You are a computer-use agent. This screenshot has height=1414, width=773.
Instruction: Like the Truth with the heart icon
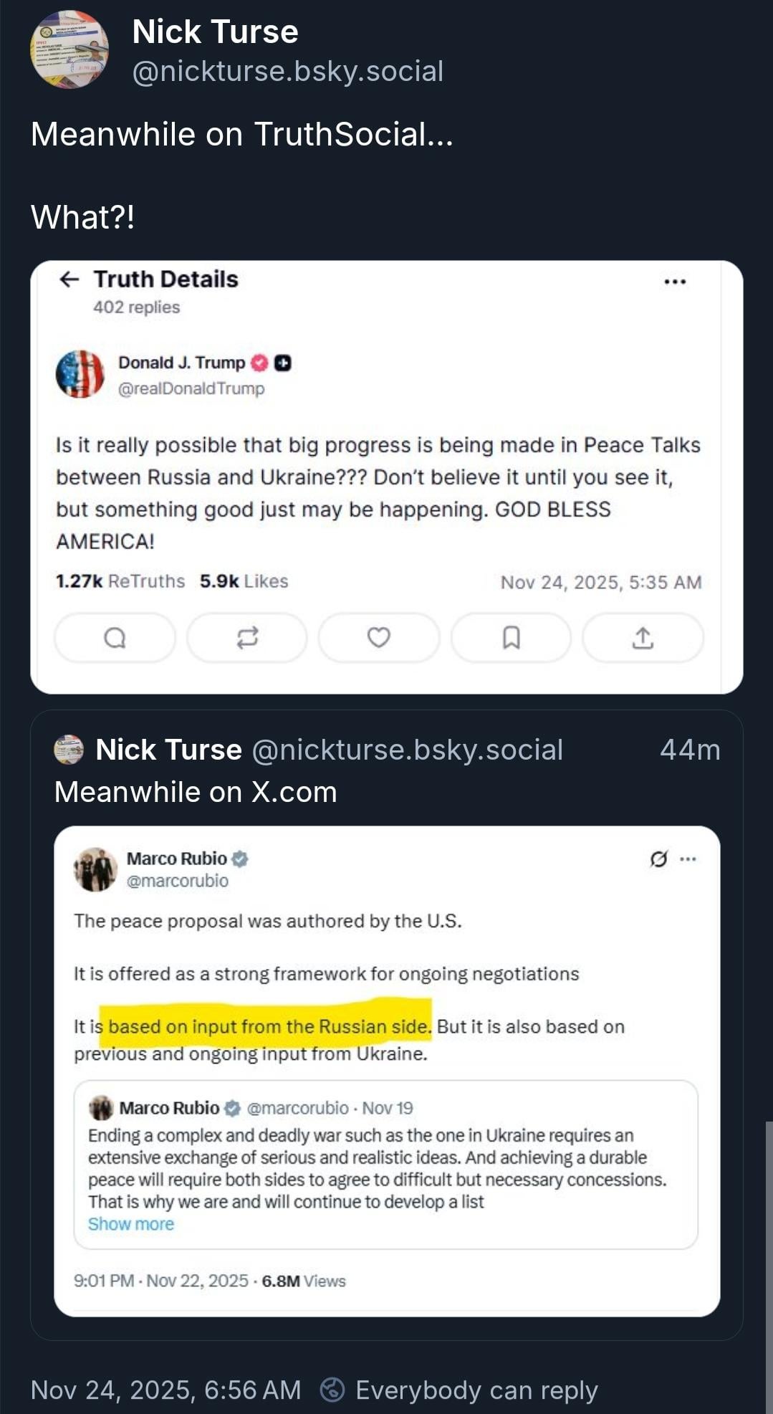tap(379, 637)
